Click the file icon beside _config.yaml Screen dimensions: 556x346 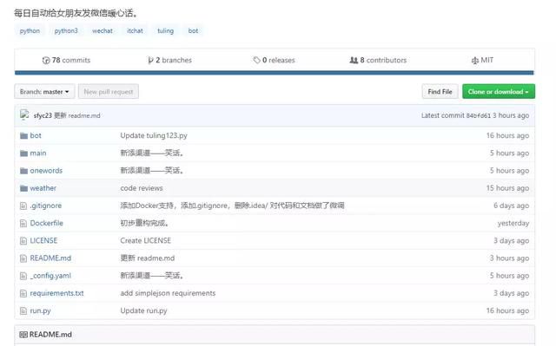coord(23,276)
